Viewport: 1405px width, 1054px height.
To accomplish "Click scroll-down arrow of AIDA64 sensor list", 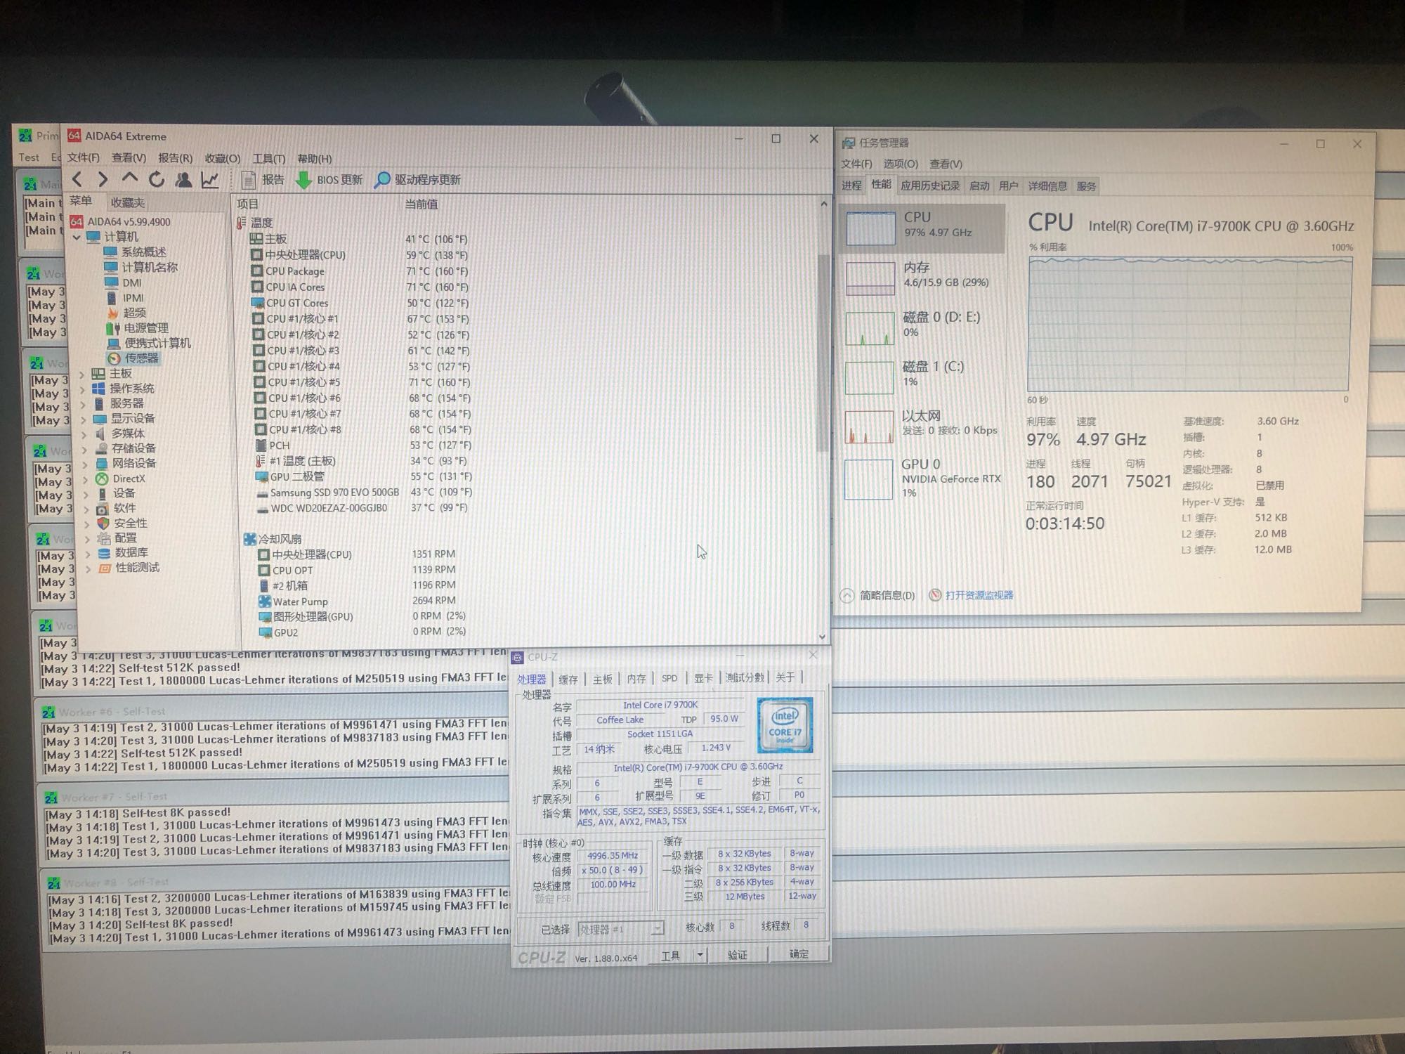I will click(823, 637).
